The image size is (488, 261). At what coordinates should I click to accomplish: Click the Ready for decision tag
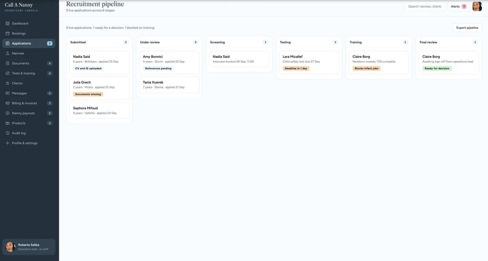437,69
